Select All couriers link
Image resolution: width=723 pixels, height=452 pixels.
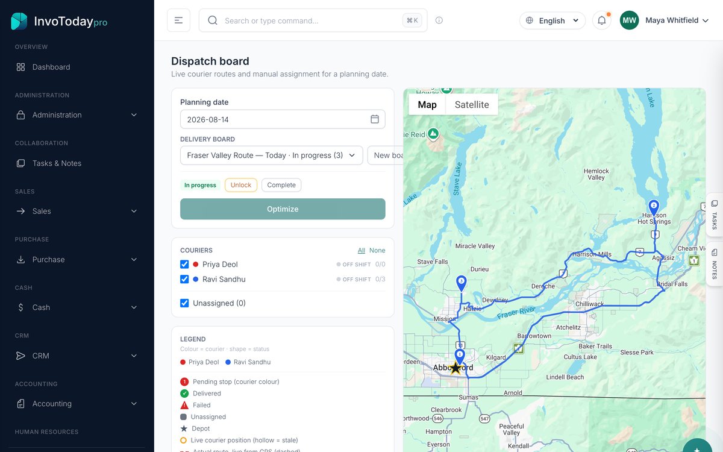click(x=361, y=251)
